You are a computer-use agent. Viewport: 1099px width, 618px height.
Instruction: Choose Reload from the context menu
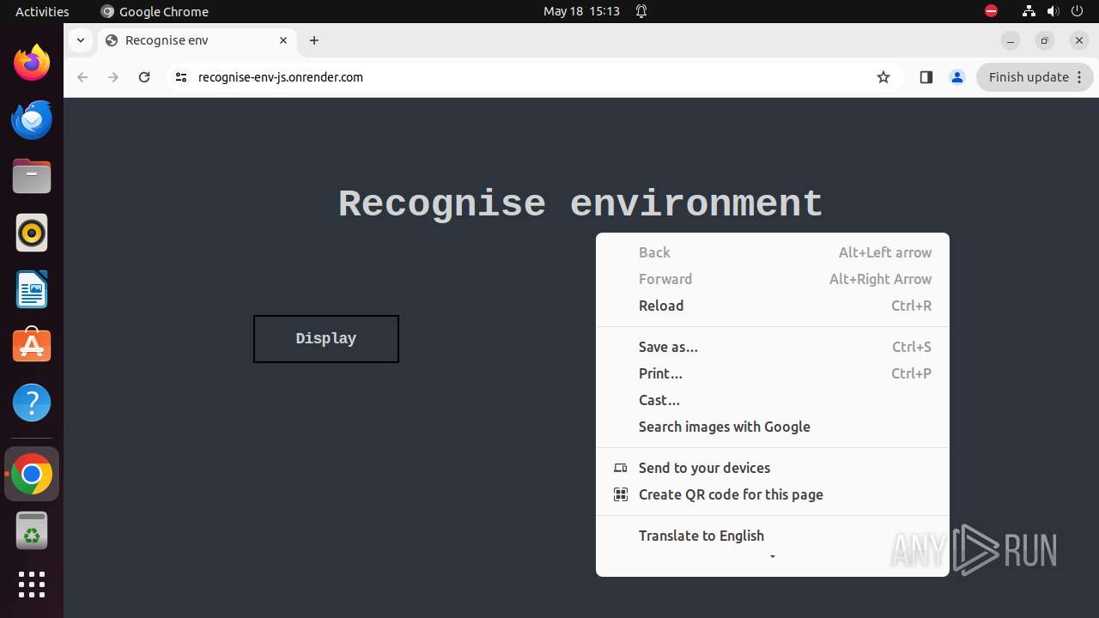(773, 306)
